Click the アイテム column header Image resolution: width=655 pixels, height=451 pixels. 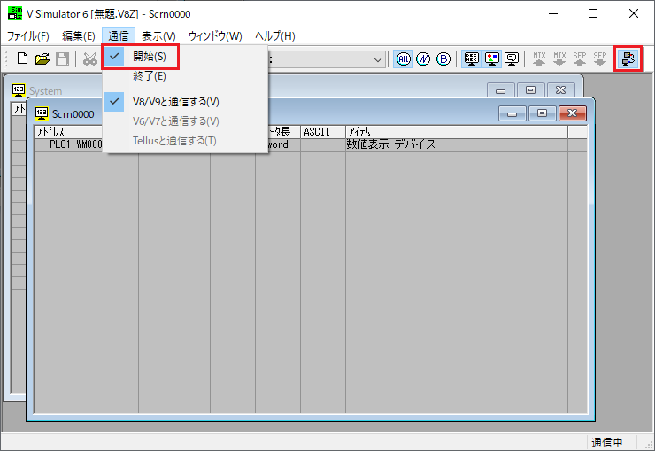[456, 132]
